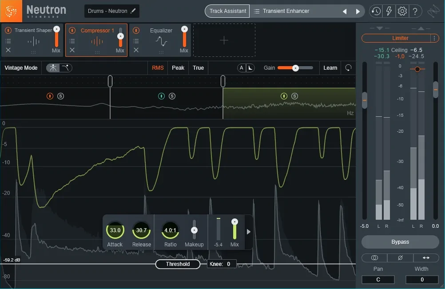Bypass the high band (yellow power)
The width and height of the screenshot is (445, 289).
click(x=284, y=96)
